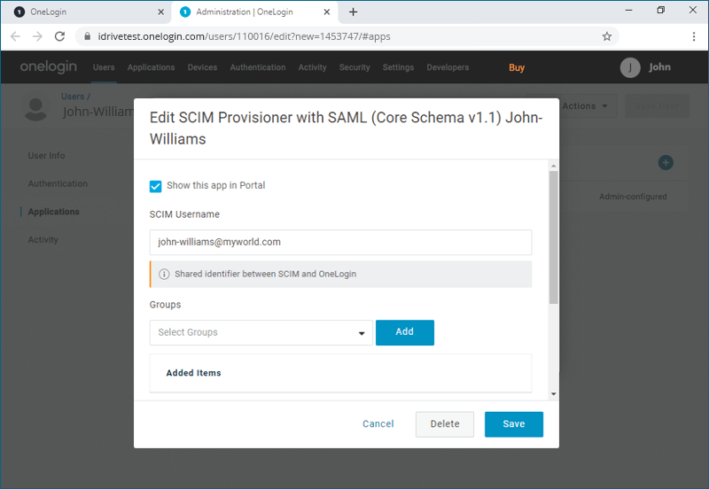
Task: Click the browser back arrow icon
Action: tap(15, 36)
